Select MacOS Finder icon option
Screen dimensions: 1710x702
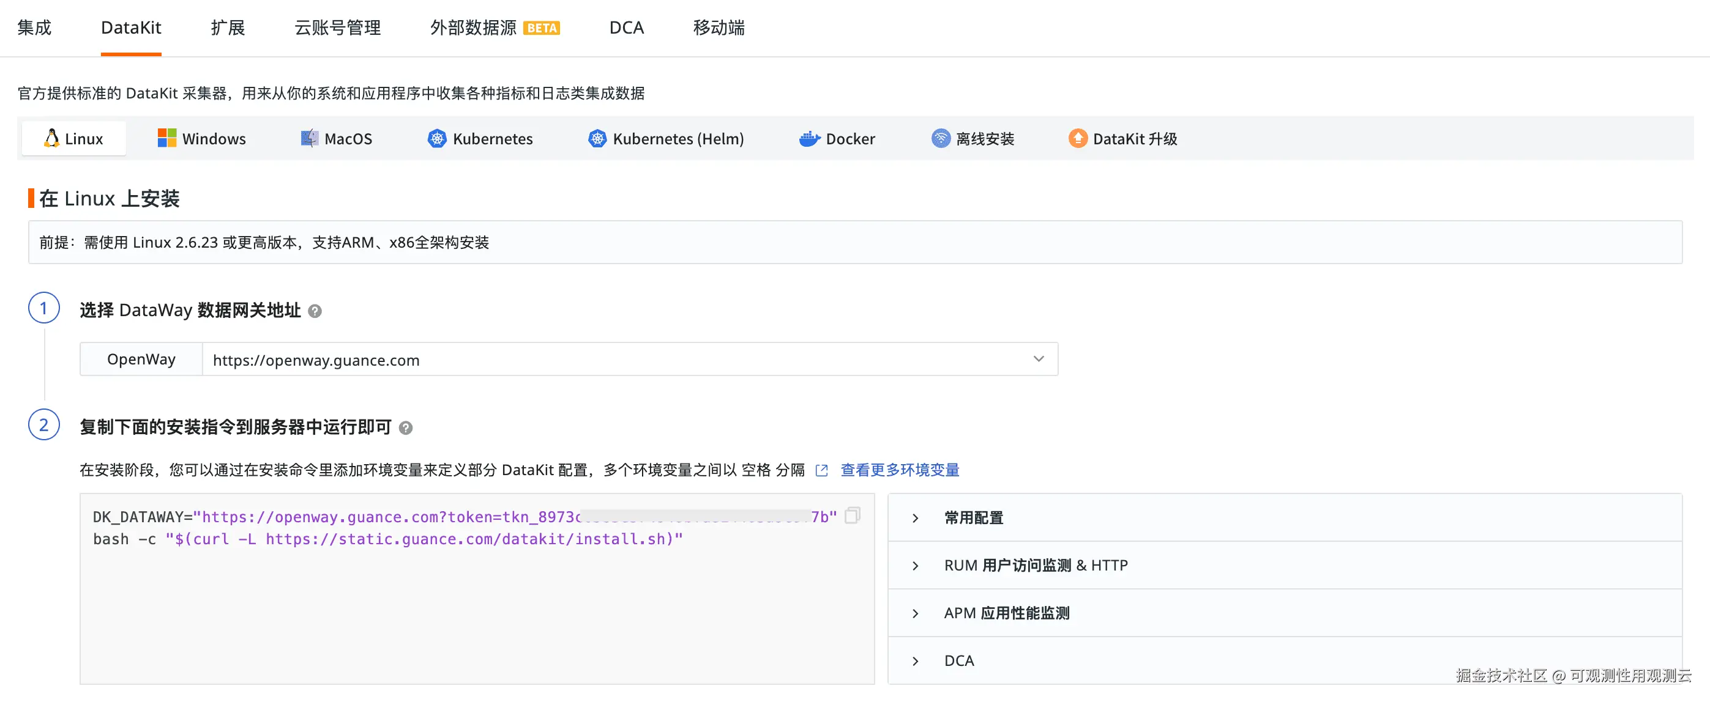309,138
